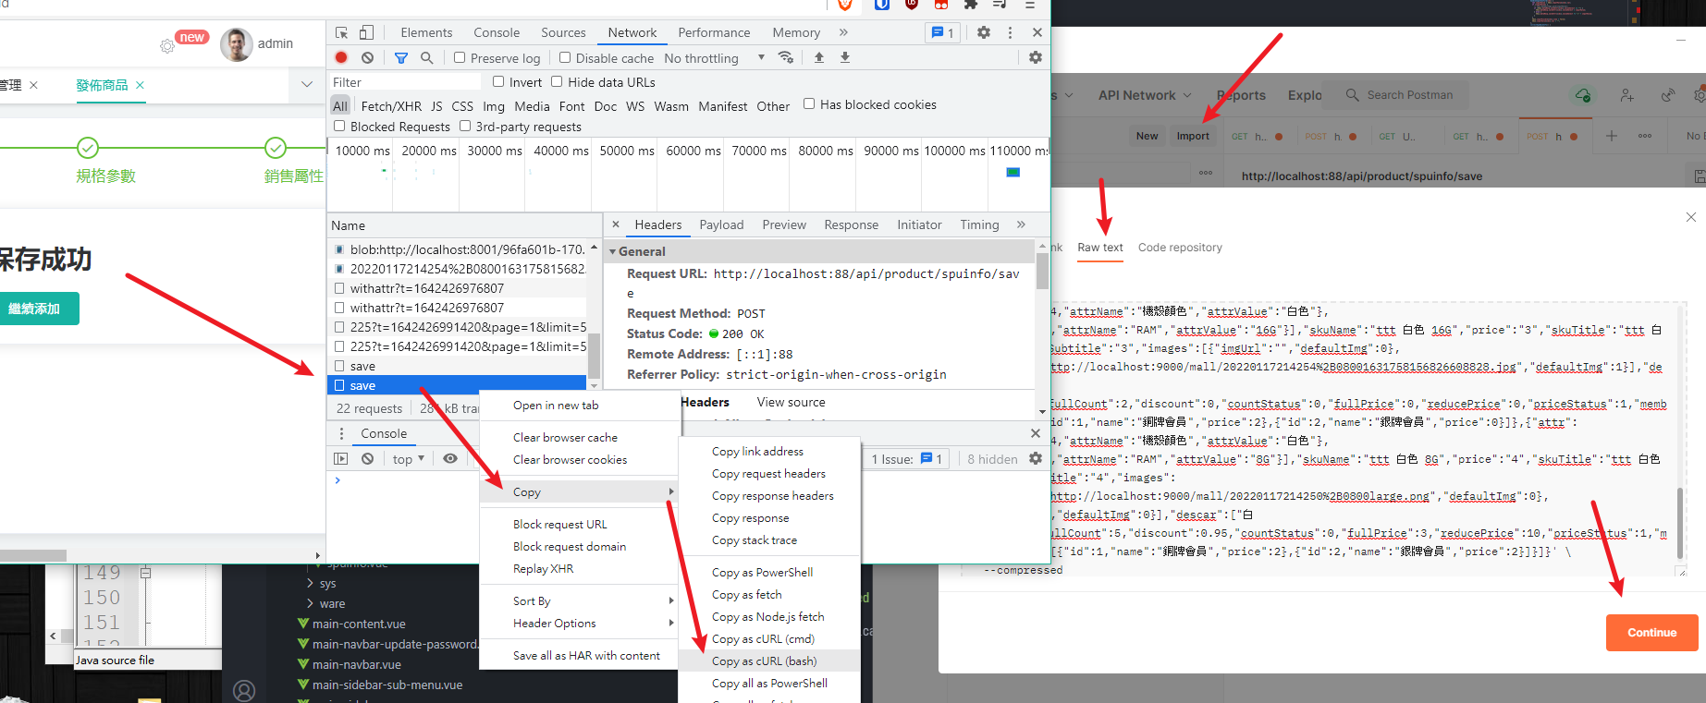Create live expression eye icon
This screenshot has height=703, width=1706.
(450, 459)
